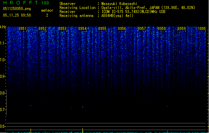Click the 0955 time marker
The width and height of the screenshot is (209, 133).
[x=102, y=29]
